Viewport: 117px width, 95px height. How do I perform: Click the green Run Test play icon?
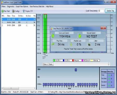[x=3, y=11]
